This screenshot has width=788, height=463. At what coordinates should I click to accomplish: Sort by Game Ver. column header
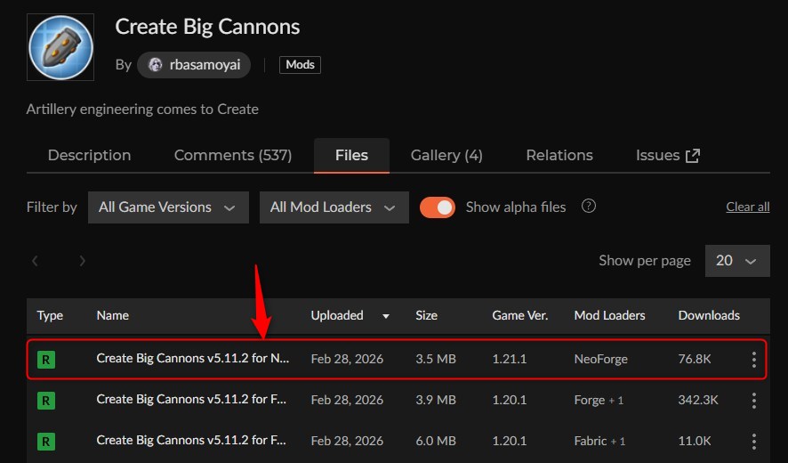point(520,315)
